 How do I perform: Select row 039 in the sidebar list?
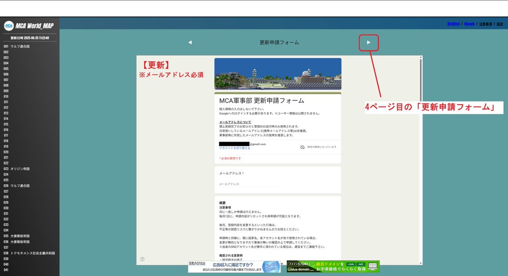30,259
